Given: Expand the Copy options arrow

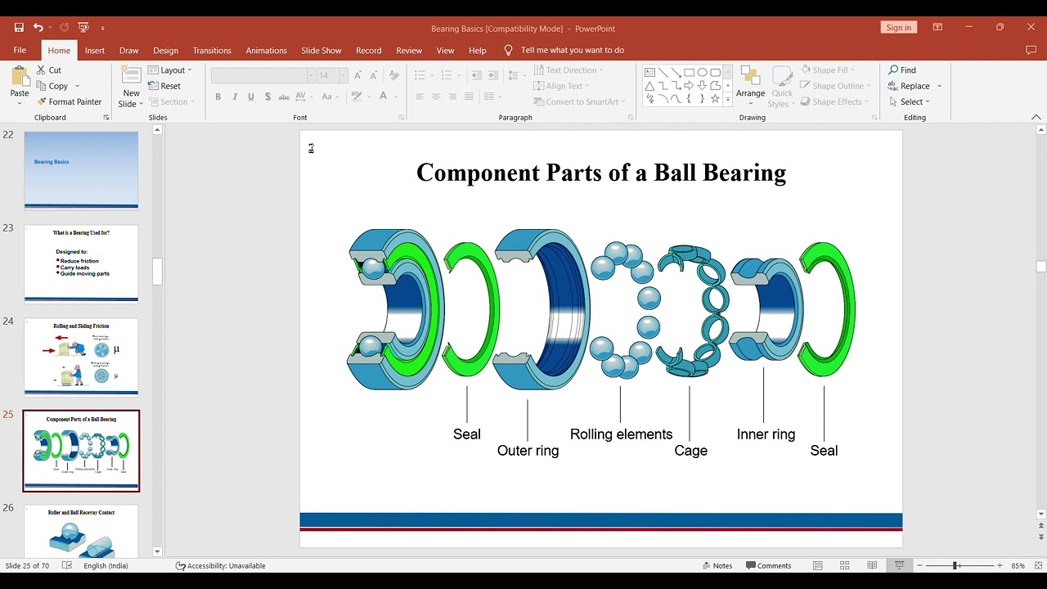Looking at the screenshot, I should point(78,86).
